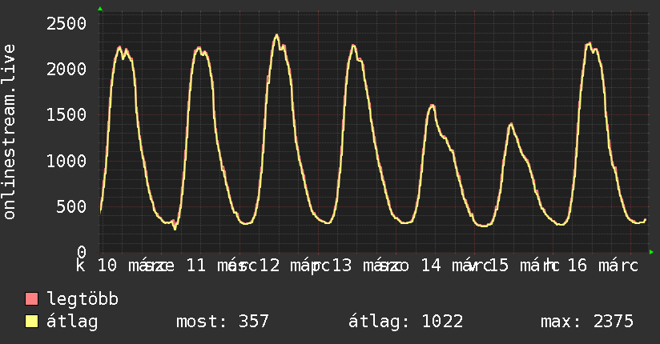Click the 1000 y-axis label
Screen dimensions: 660x344
pyautogui.click(x=66, y=161)
